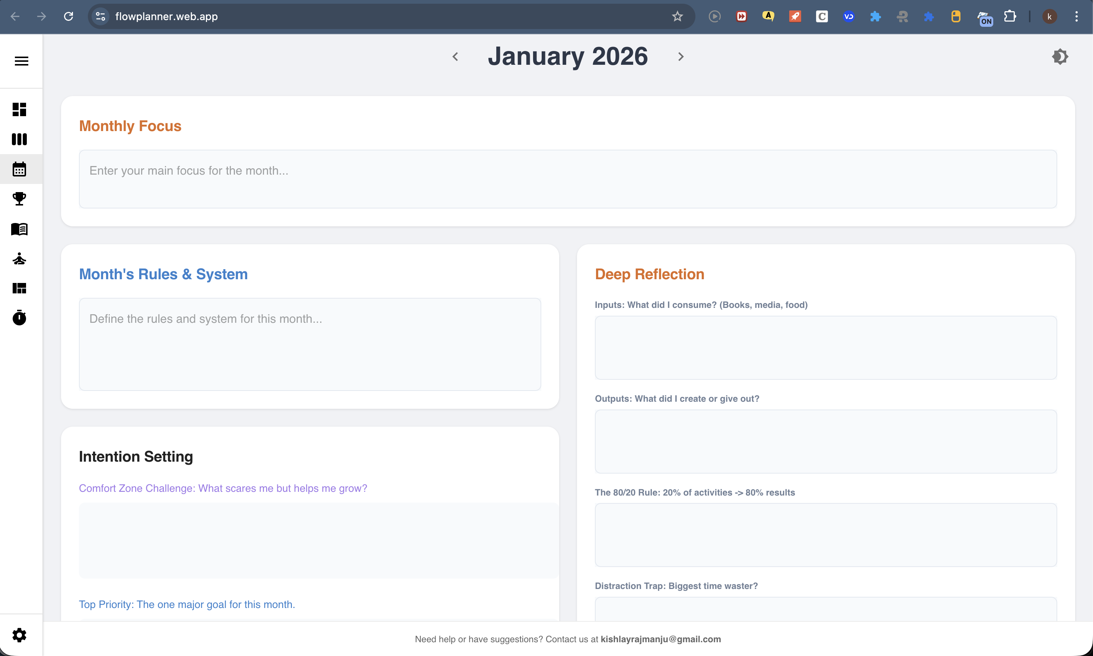Image resolution: width=1093 pixels, height=656 pixels.
Task: Go to previous month with left chevron
Action: point(456,56)
